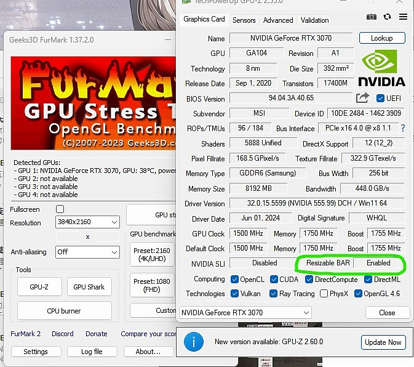Image resolution: width=414 pixels, height=367 pixels.
Task: Toggle the UEFI checkbox
Action: click(380, 99)
